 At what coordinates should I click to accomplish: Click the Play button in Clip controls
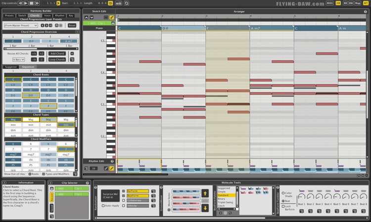[26, 3]
